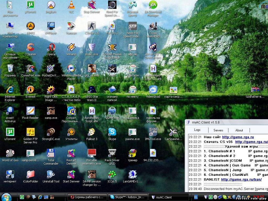Launch AIMP2 player icon
Viewport: 268px width, 201px height.
[31, 28]
